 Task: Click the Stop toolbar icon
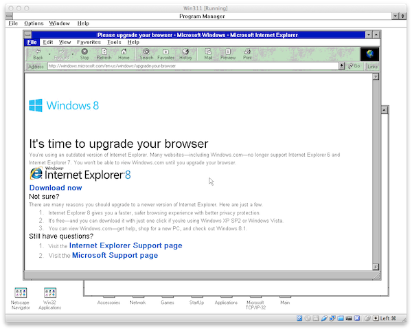coord(84,54)
